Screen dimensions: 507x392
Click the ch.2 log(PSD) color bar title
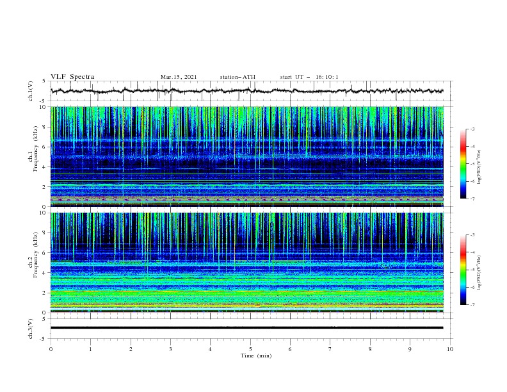(x=479, y=272)
